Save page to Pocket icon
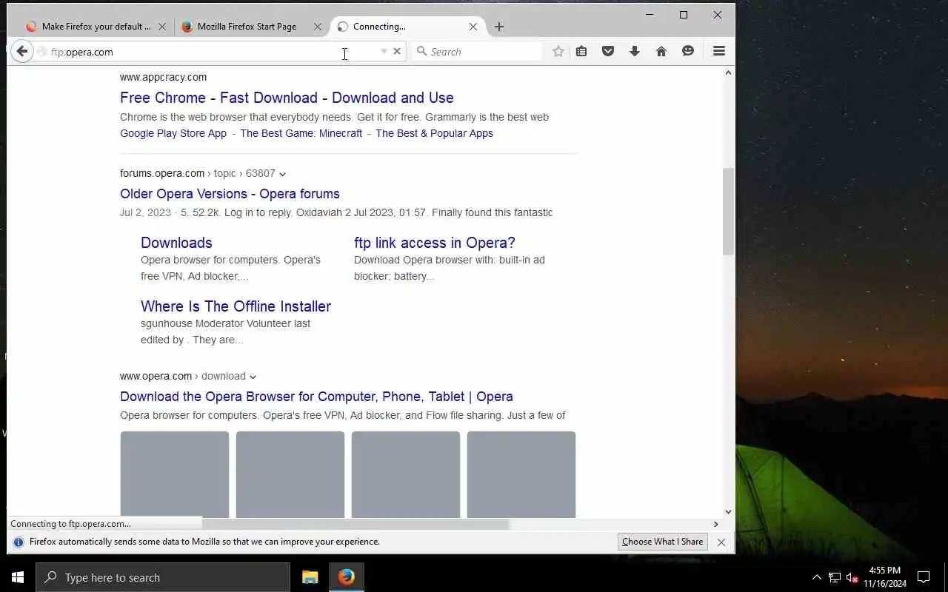Screen dimensions: 948x592 pyautogui.click(x=608, y=52)
